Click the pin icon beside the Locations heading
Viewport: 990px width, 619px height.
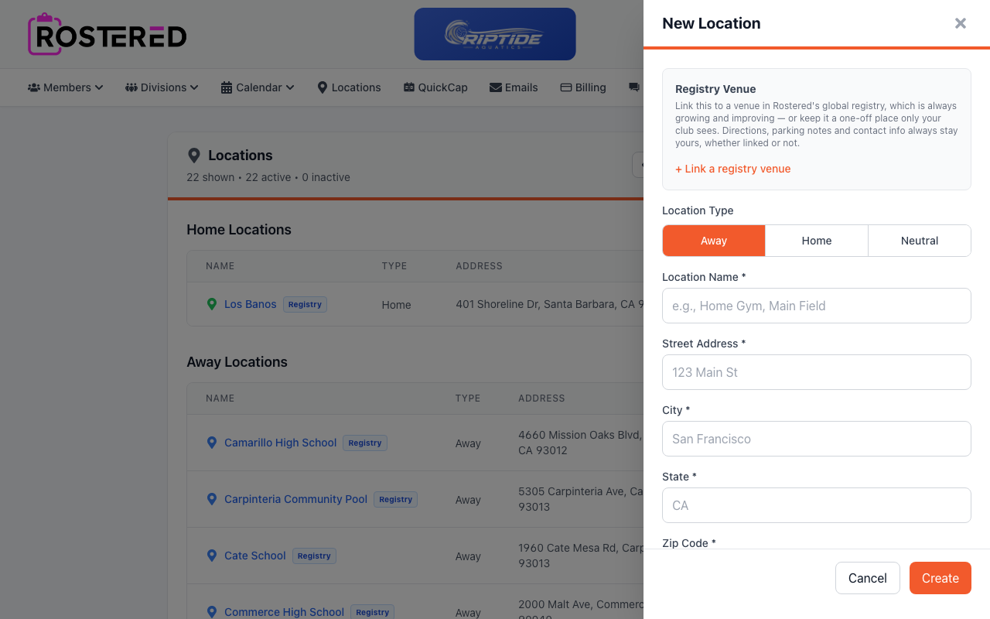click(x=194, y=156)
